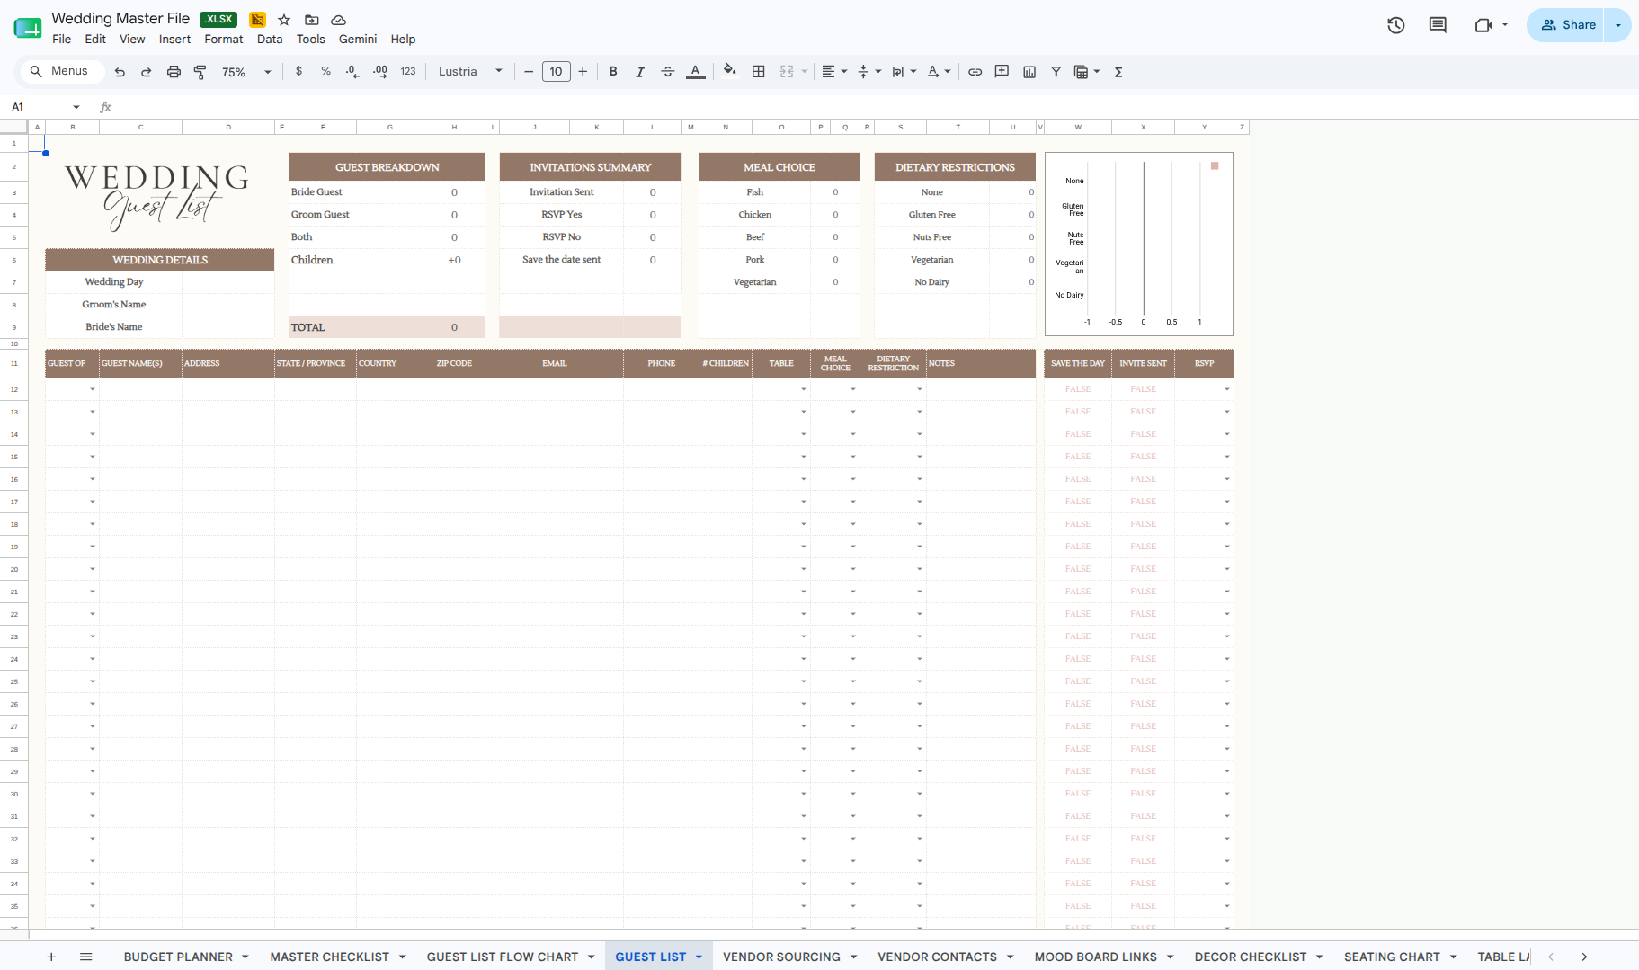Open the fill color picker

730,71
